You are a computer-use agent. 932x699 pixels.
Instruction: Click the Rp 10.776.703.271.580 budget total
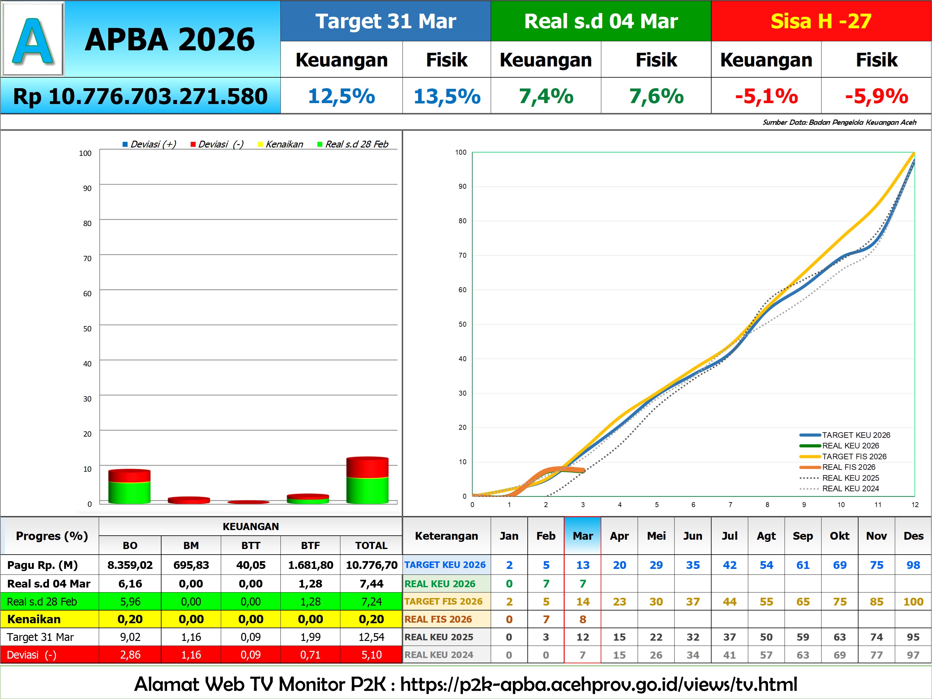(140, 96)
